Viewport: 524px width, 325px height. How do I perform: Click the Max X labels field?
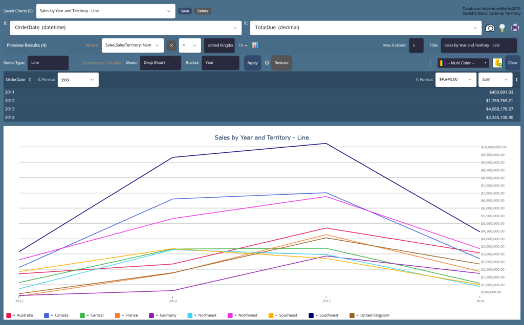[416, 45]
